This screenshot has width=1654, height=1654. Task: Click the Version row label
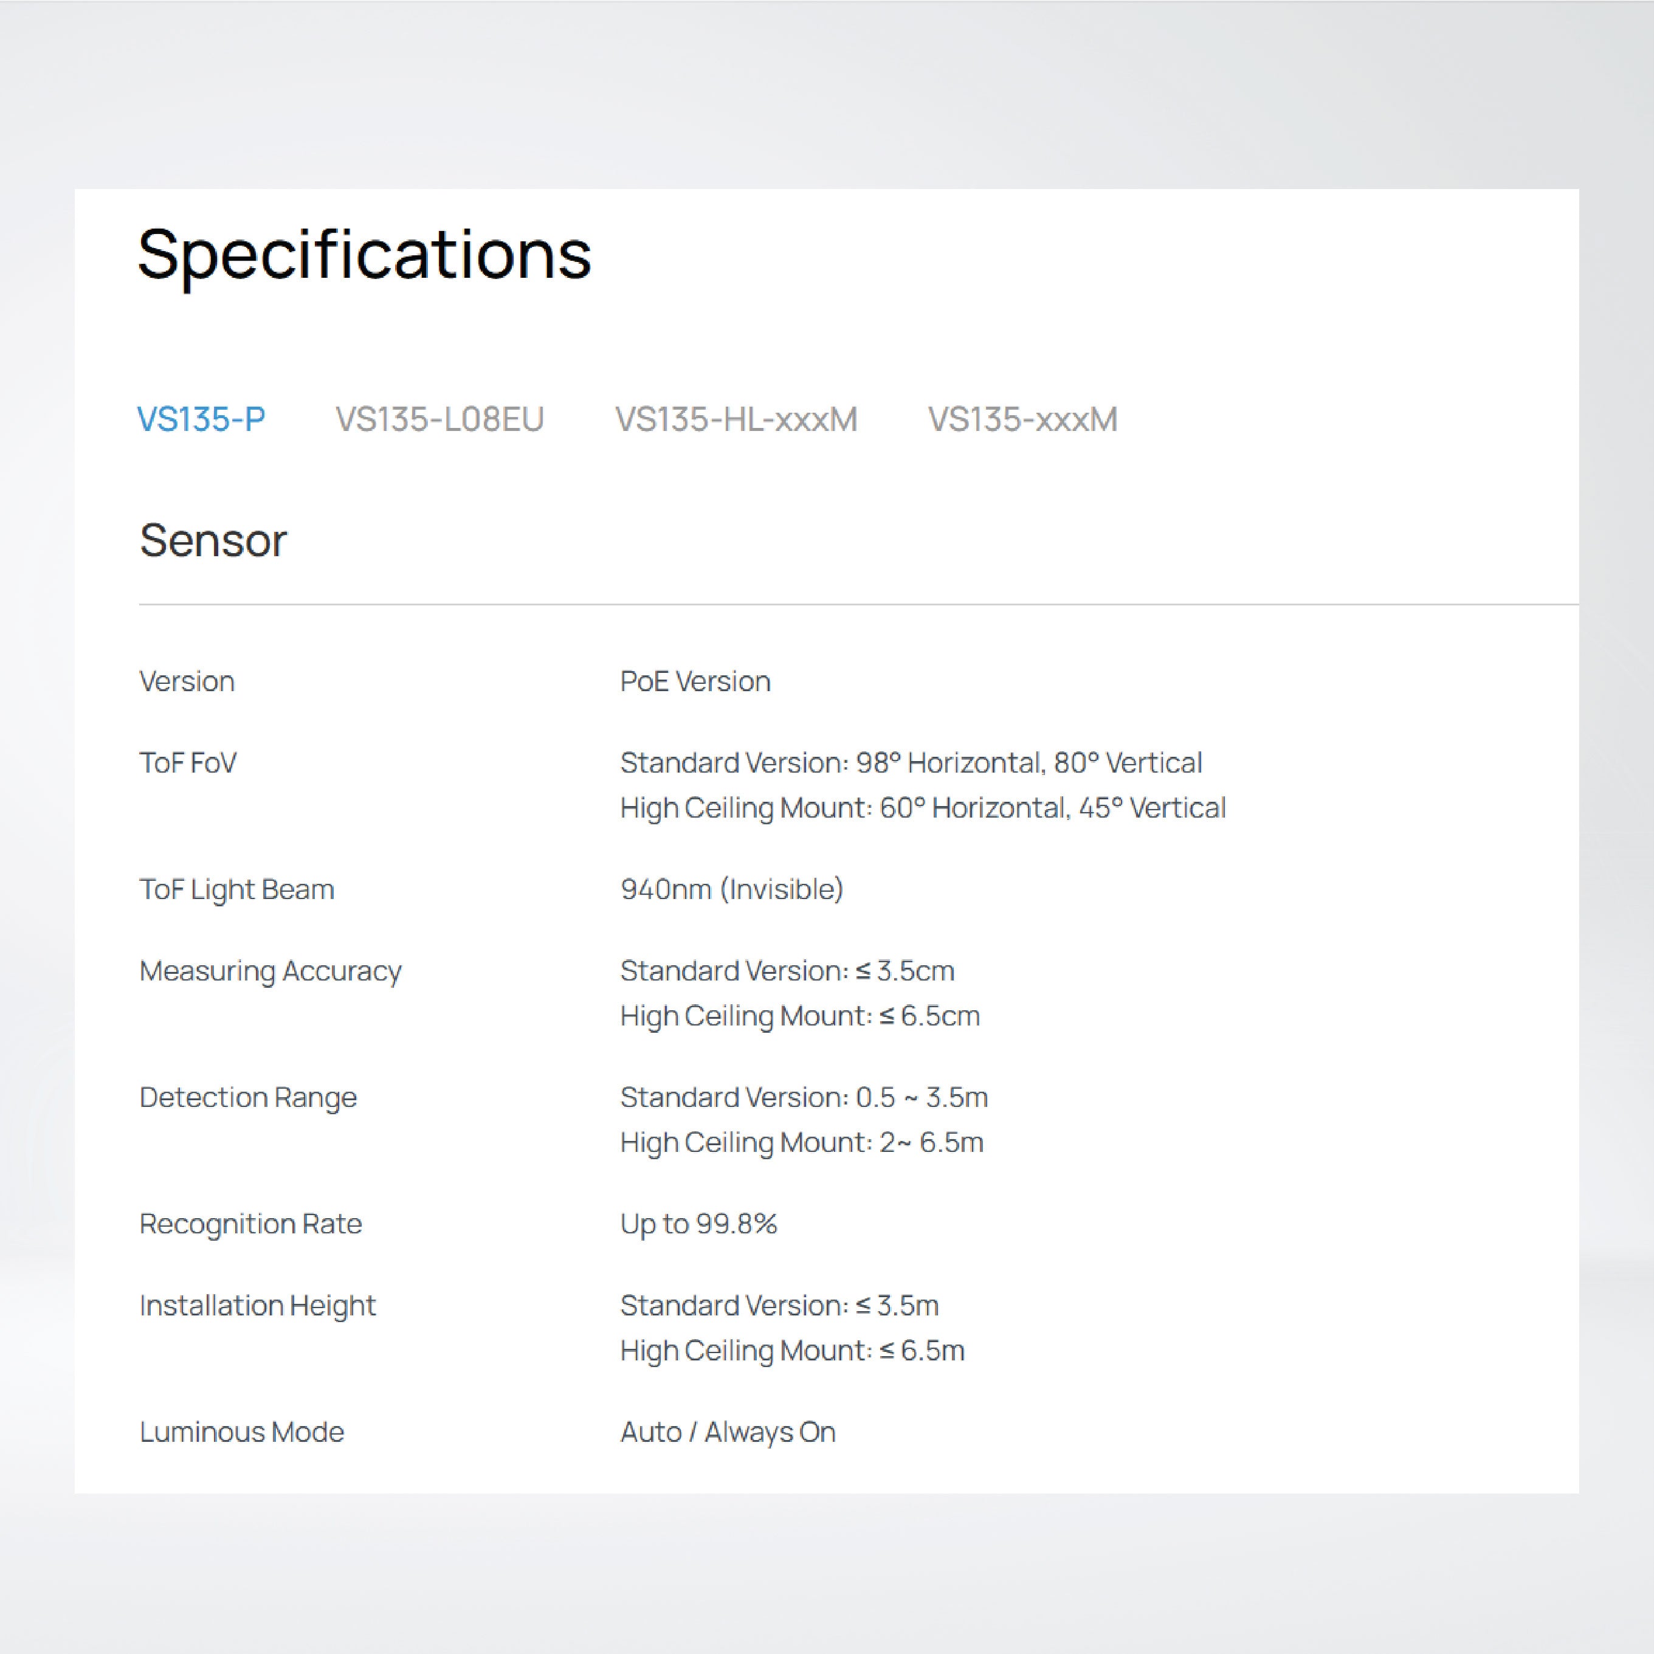coord(187,681)
